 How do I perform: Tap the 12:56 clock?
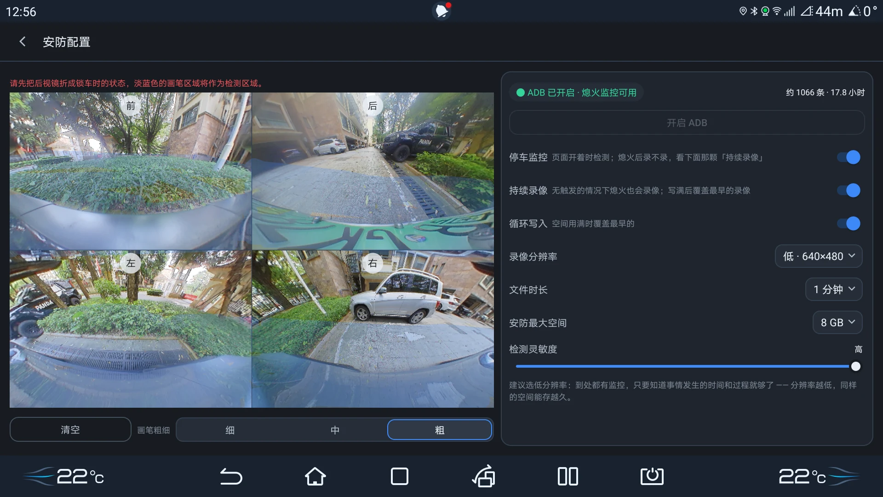coord(21,12)
